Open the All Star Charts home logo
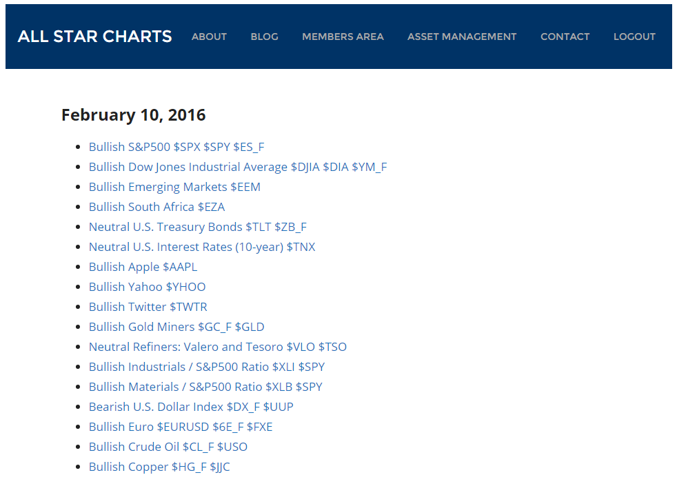This screenshot has width=677, height=495. pos(94,37)
